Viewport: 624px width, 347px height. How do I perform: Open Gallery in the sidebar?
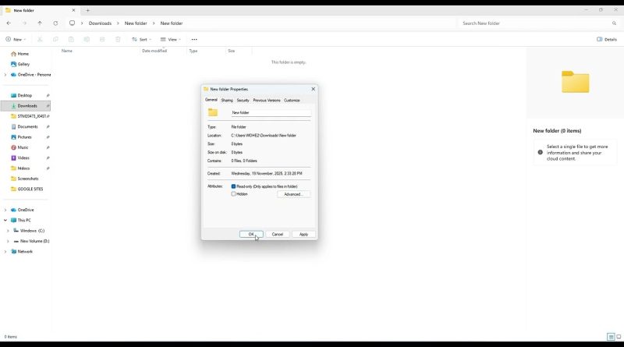[x=23, y=64]
